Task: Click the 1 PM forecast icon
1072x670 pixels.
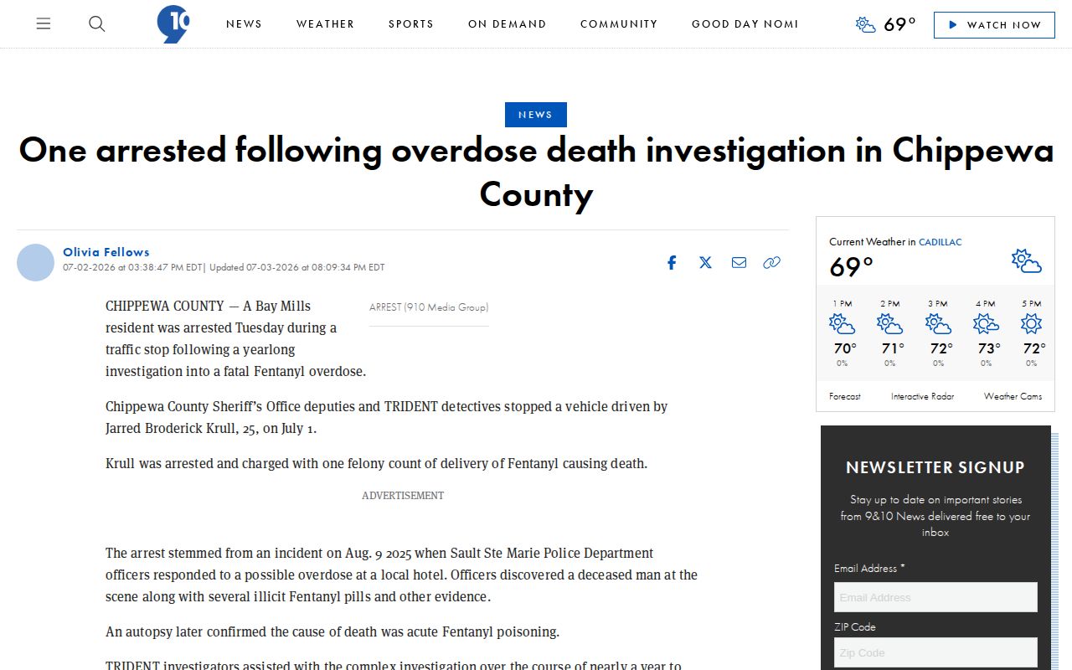Action: (842, 324)
